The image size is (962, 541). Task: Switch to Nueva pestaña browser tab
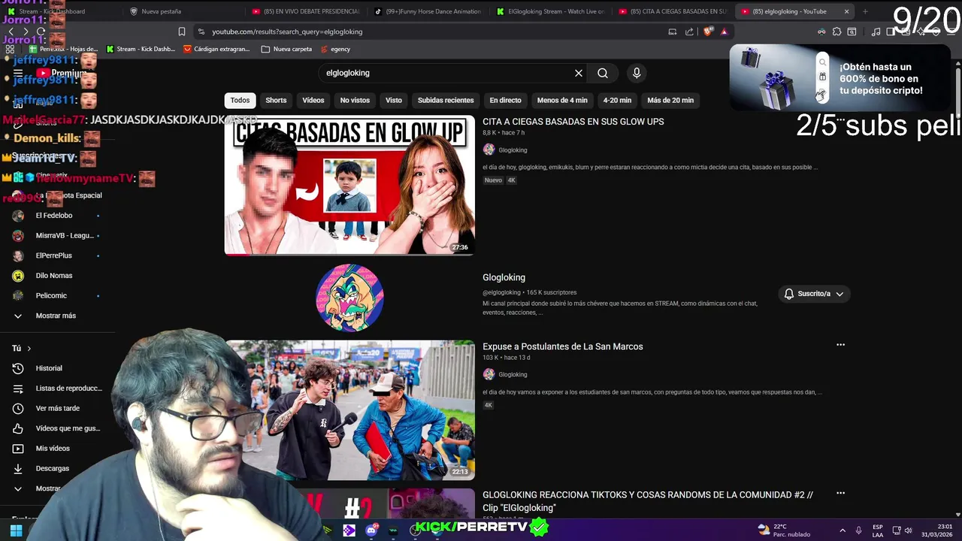[x=183, y=11]
